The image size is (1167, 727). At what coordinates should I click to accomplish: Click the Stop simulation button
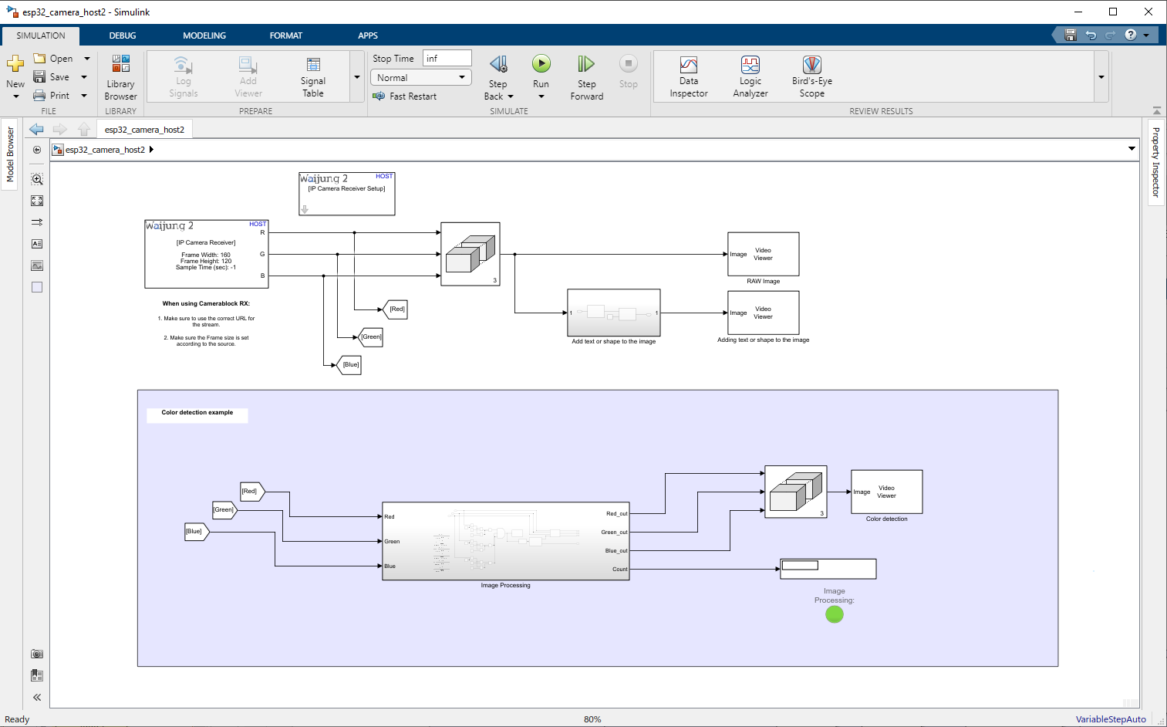click(x=629, y=73)
